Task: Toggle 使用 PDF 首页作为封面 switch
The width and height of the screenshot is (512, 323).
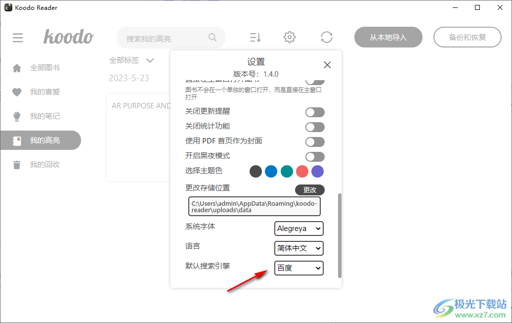Action: pyautogui.click(x=315, y=142)
